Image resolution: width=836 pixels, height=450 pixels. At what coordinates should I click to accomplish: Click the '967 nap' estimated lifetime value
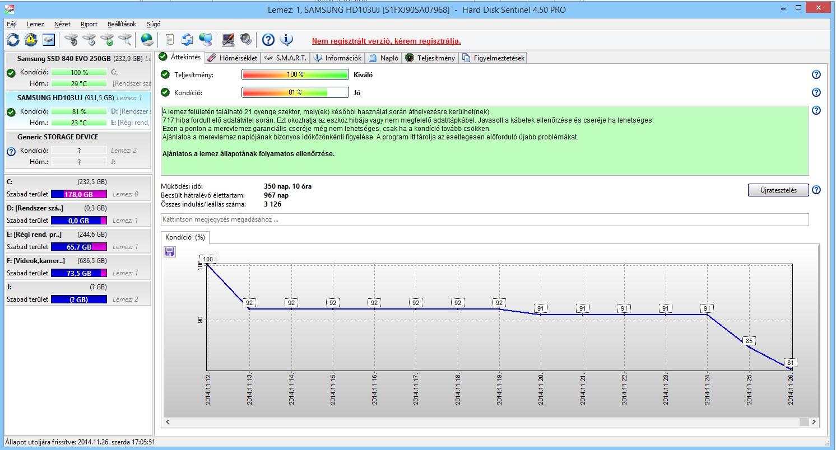(x=276, y=195)
